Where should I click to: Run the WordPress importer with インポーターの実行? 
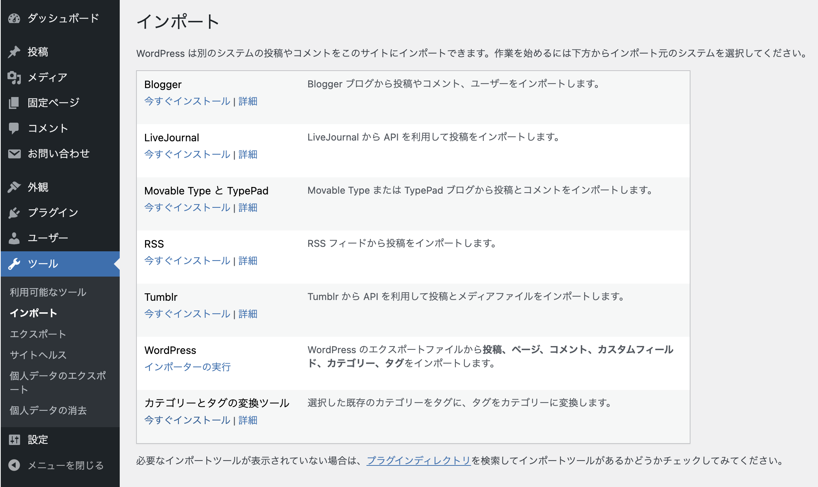(187, 367)
